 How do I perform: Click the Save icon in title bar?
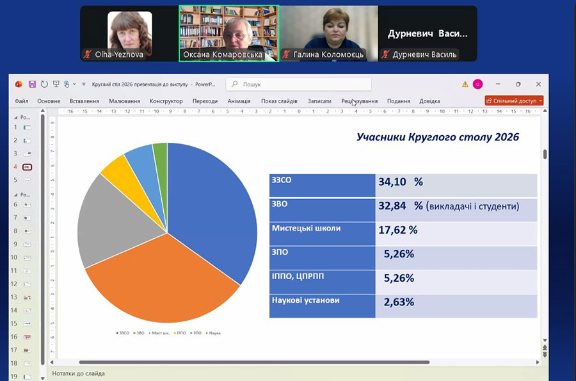point(32,84)
